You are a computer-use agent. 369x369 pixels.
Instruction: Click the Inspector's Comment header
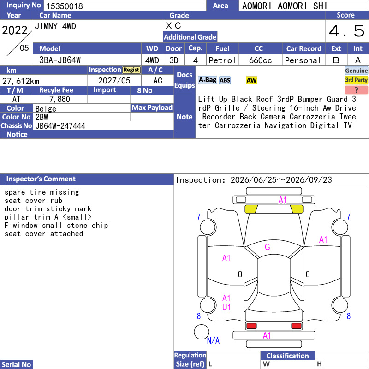pos(87,179)
